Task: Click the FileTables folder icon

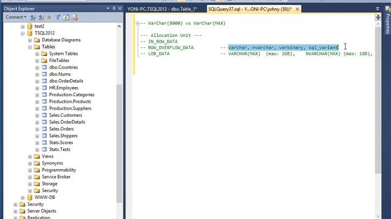Action: (x=44, y=60)
